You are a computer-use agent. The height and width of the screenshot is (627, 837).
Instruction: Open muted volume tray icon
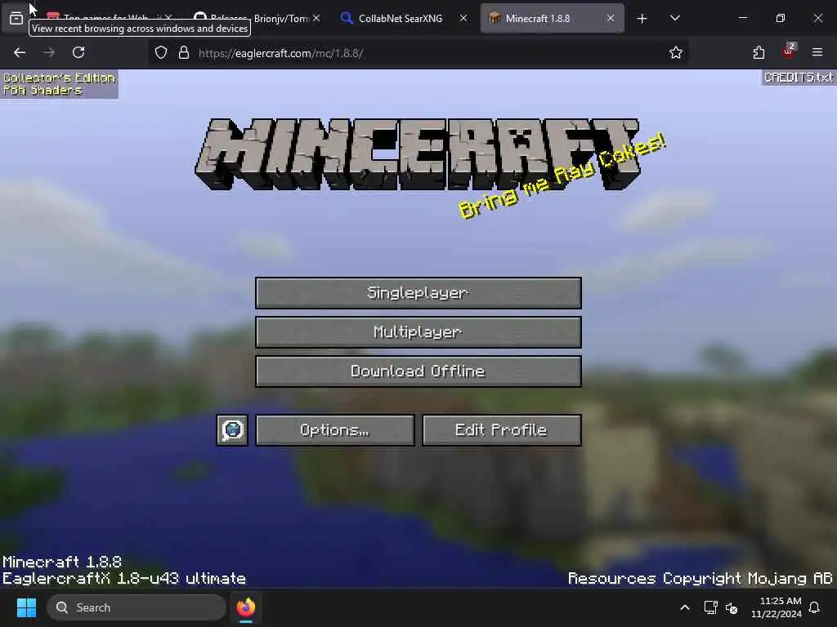732,607
